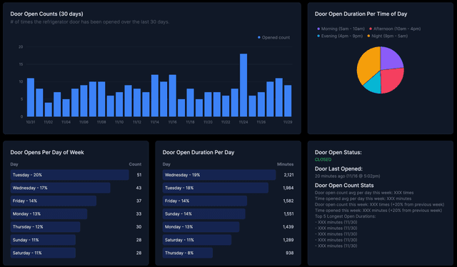Select the Friday - 14% duration row showing 1,582
This screenshot has width=457, height=267.
tap(228, 201)
